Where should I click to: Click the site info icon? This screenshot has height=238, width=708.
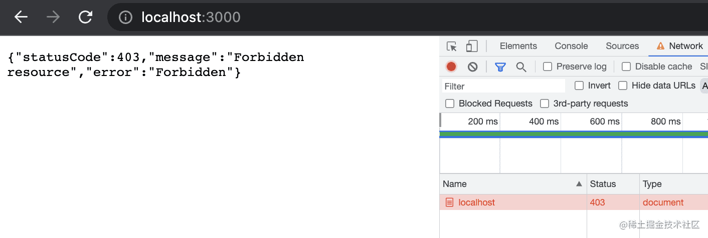[x=125, y=17]
